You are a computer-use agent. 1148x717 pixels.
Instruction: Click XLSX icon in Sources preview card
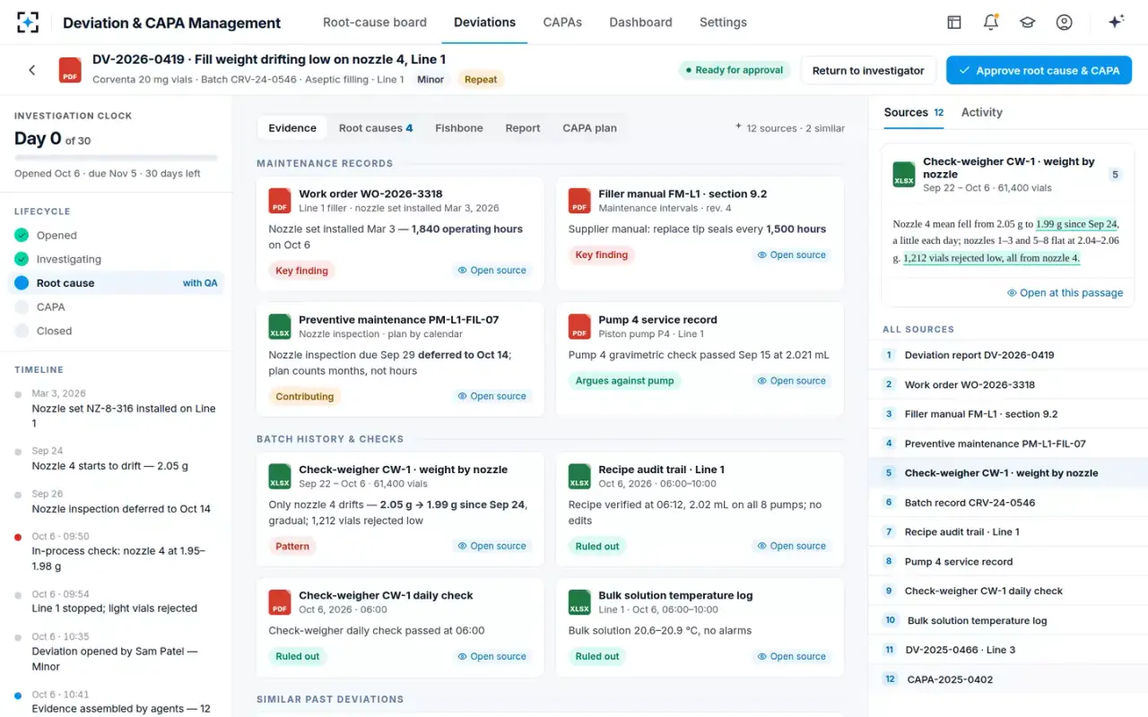click(x=904, y=174)
